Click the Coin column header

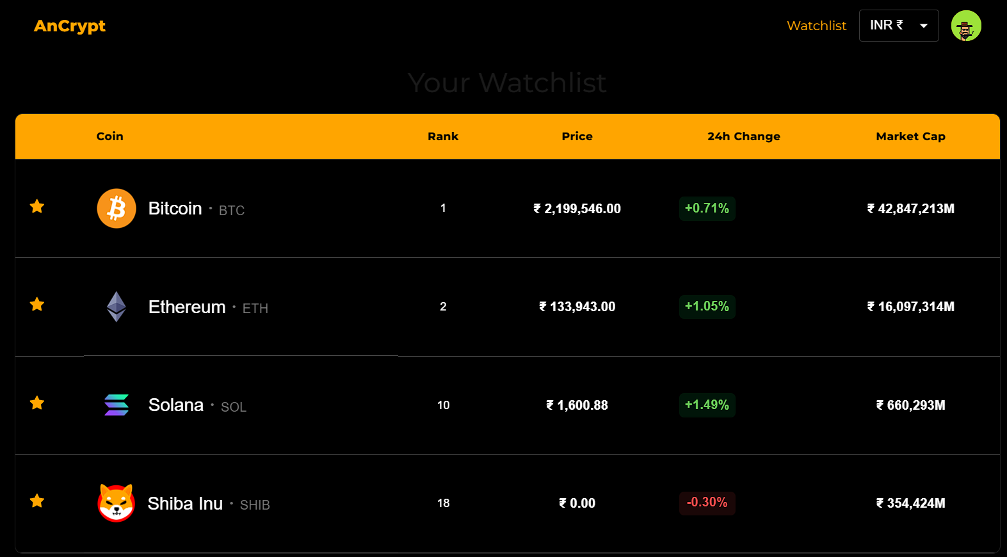point(109,136)
